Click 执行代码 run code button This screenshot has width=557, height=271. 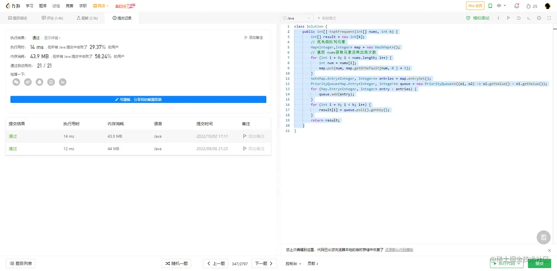(507, 263)
